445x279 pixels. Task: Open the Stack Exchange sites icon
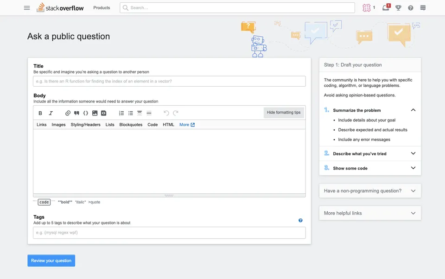pos(423,8)
